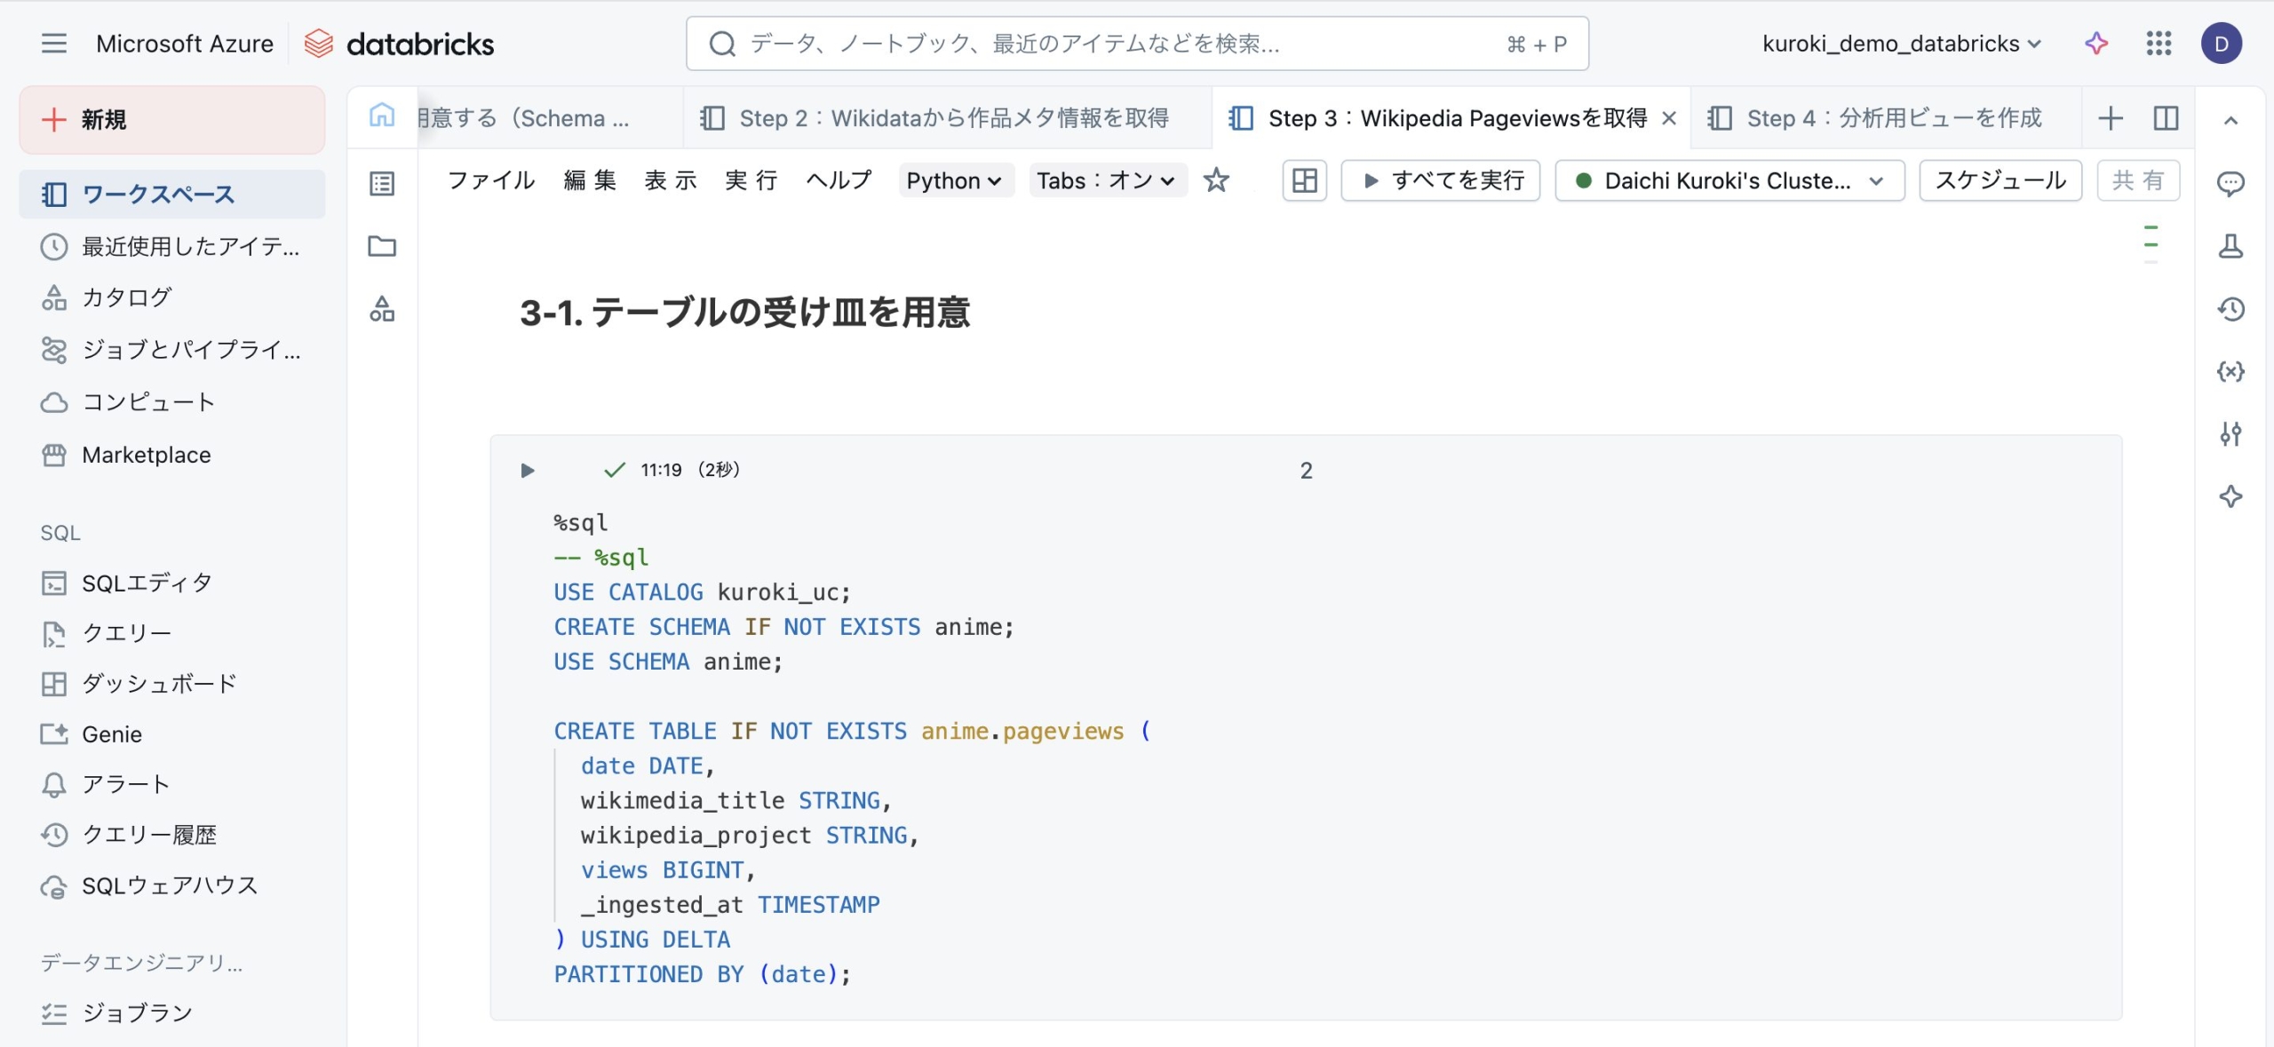Open the ファイル menu
Screen dimensions: 2274x1047
click(x=491, y=181)
